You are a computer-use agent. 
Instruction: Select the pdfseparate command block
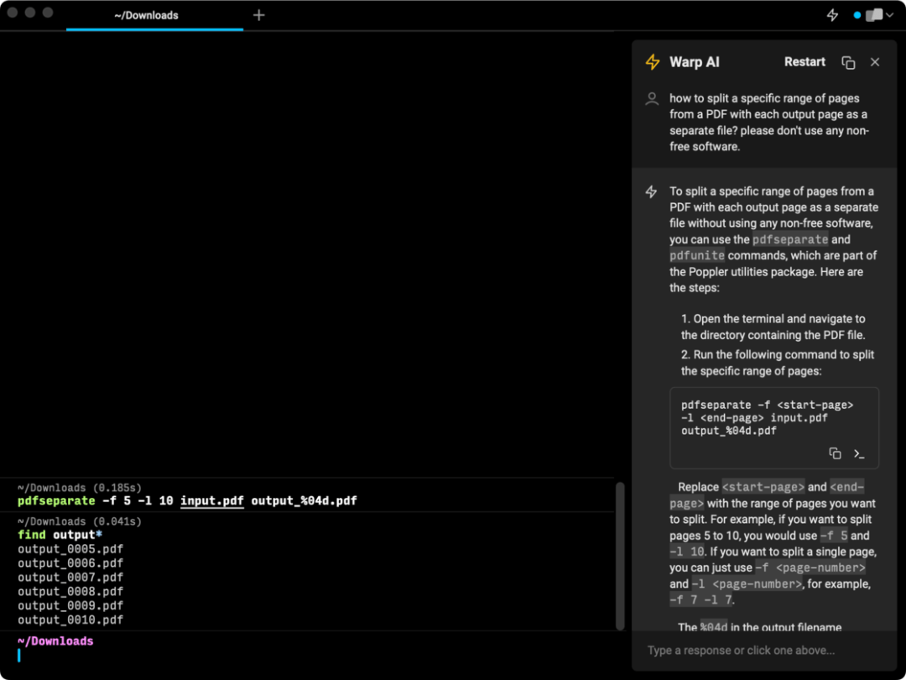click(307, 495)
